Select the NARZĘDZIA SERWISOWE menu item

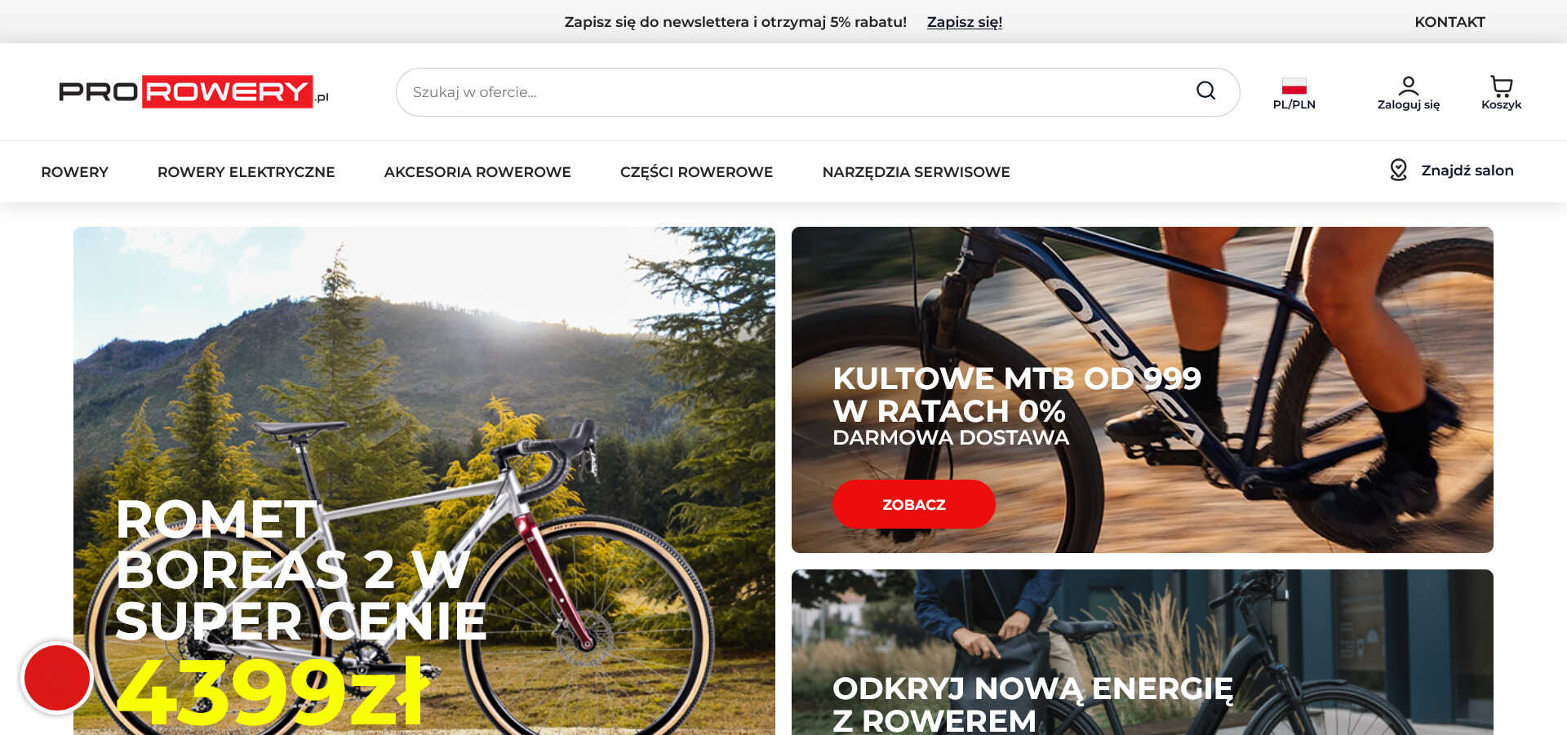pos(916,172)
